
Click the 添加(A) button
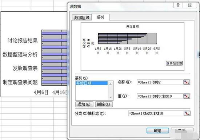click(x=84, y=104)
